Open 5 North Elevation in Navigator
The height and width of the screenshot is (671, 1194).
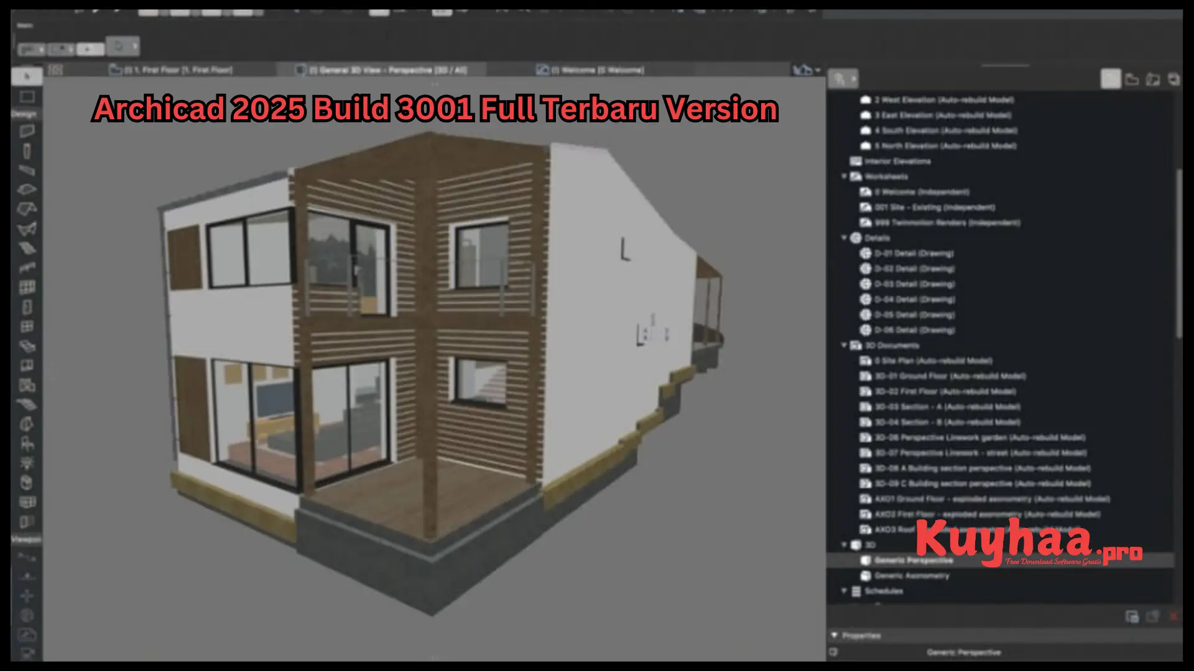(x=938, y=146)
